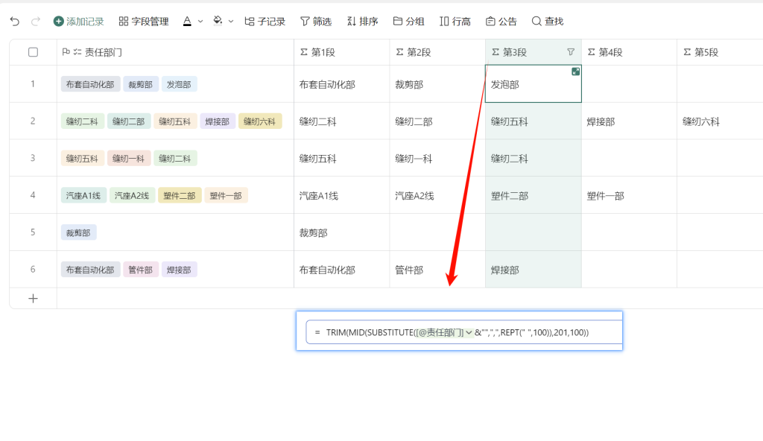763x441 pixels.
Task: Select 第1段 cell 缝纫二科 in row 2
Action: point(341,121)
